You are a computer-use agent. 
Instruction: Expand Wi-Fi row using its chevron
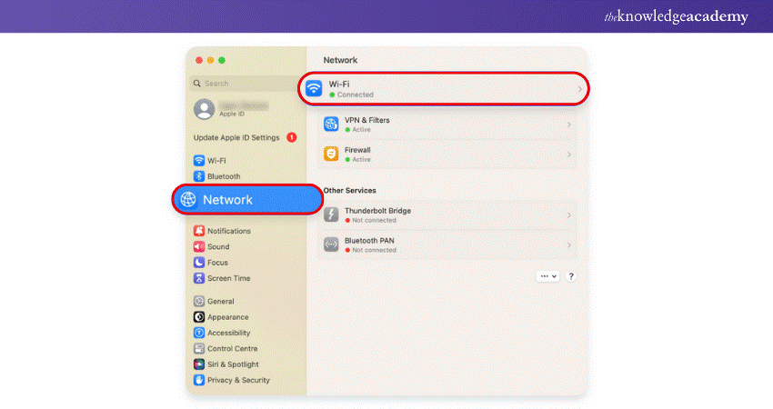[580, 89]
